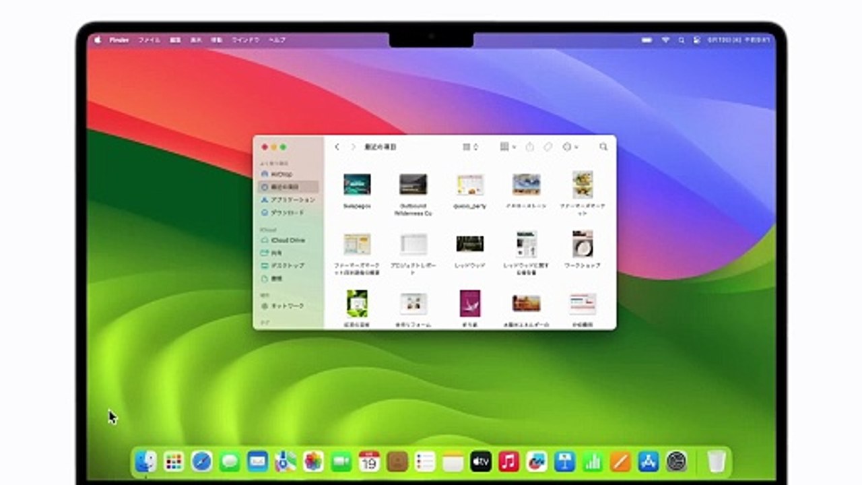Viewport: 862px width, 485px height.
Task: Open Calendar from the Dock
Action: point(369,461)
